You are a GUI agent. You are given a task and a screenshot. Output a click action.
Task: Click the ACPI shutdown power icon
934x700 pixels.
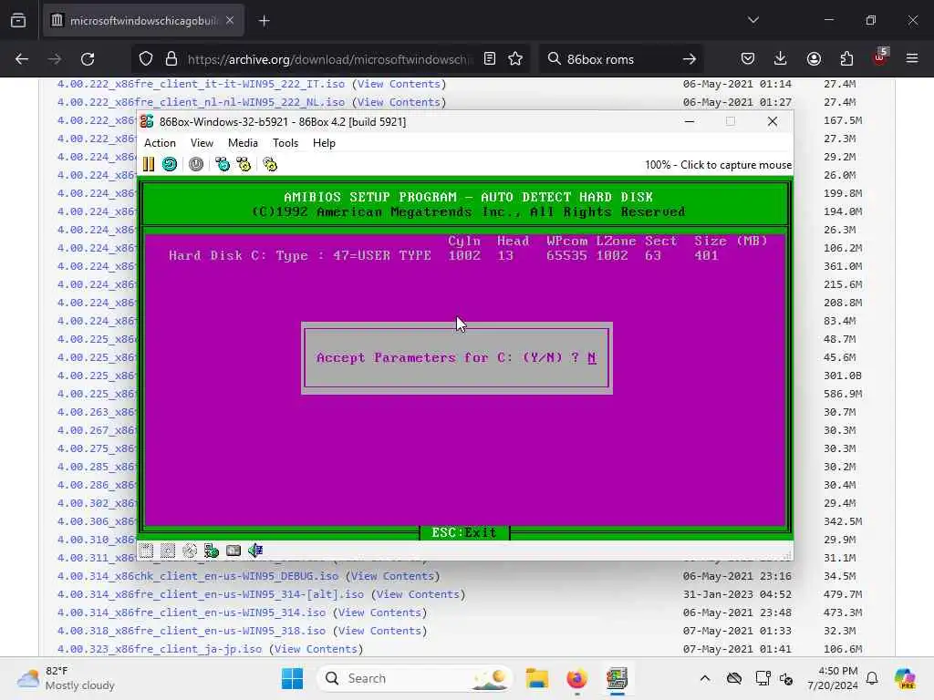click(196, 164)
